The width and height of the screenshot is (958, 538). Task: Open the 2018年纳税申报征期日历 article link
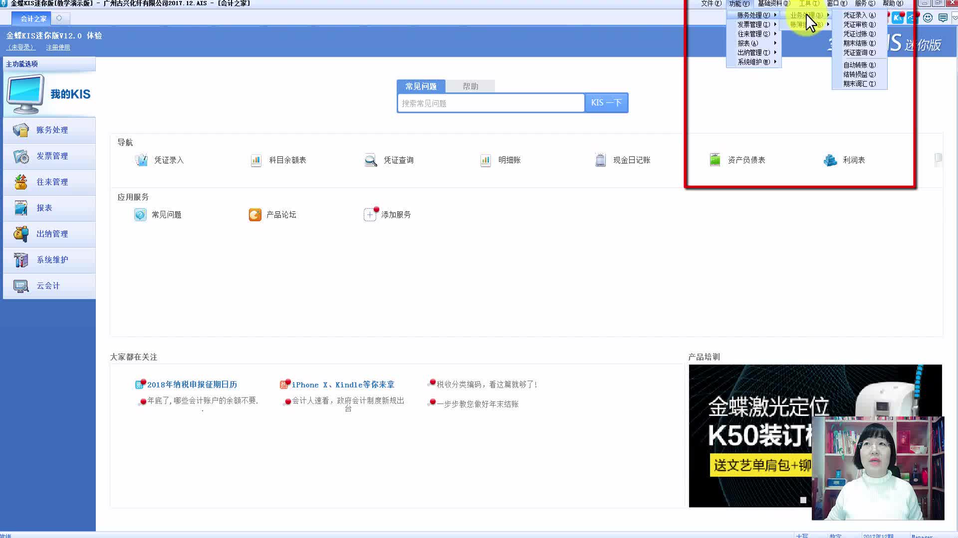[x=192, y=385]
